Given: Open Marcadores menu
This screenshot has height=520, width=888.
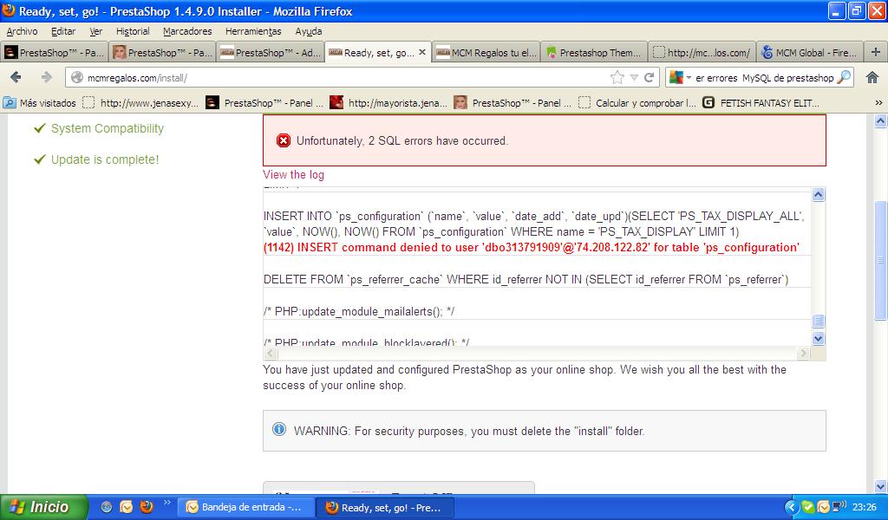Looking at the screenshot, I should [x=187, y=31].
